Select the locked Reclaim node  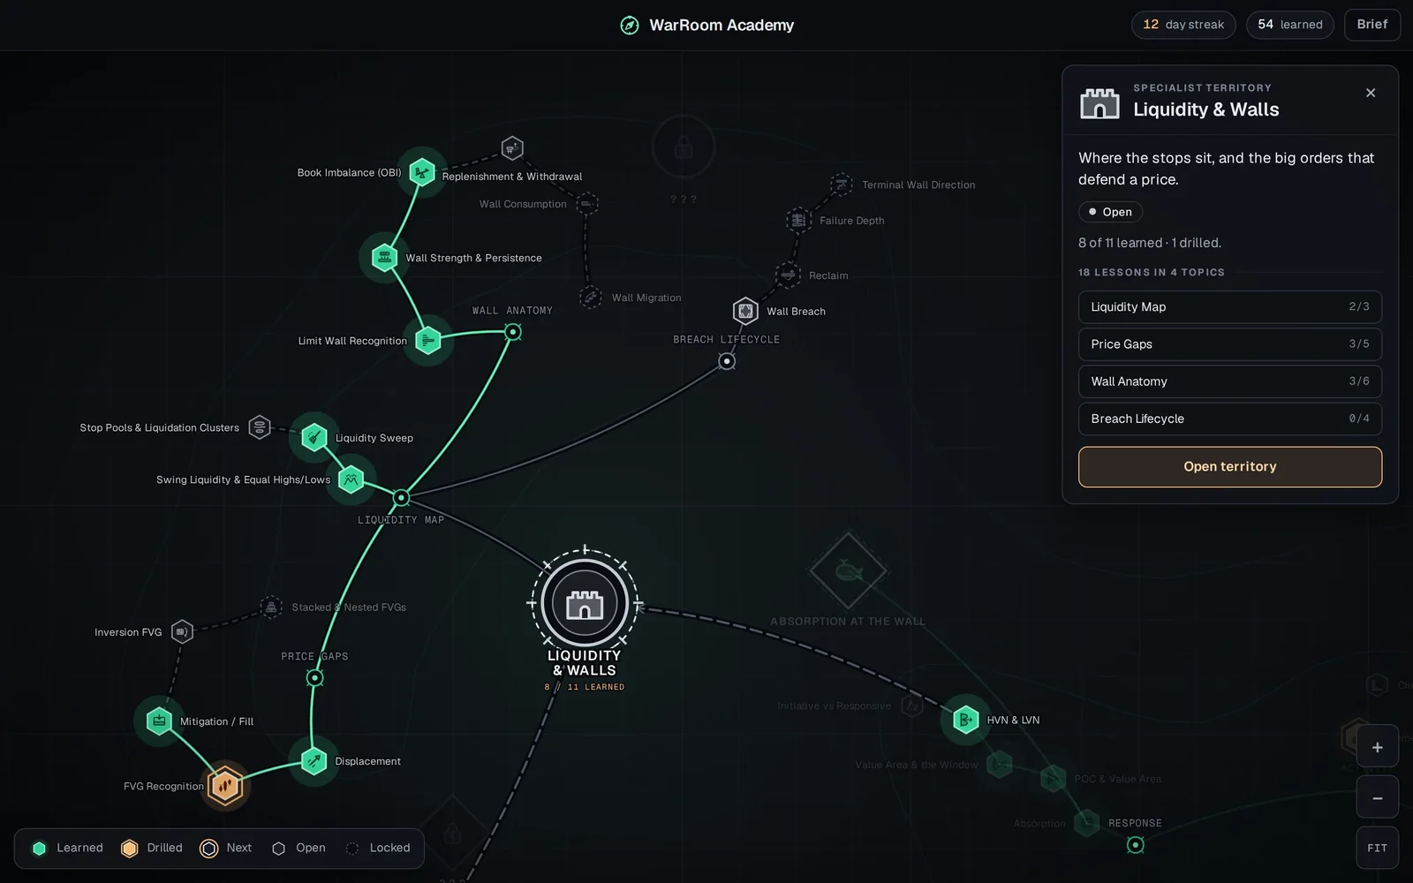[x=788, y=275]
